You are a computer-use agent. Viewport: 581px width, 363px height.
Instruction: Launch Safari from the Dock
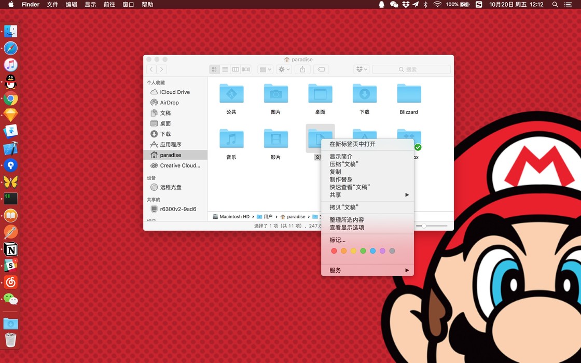pyautogui.click(x=10, y=48)
